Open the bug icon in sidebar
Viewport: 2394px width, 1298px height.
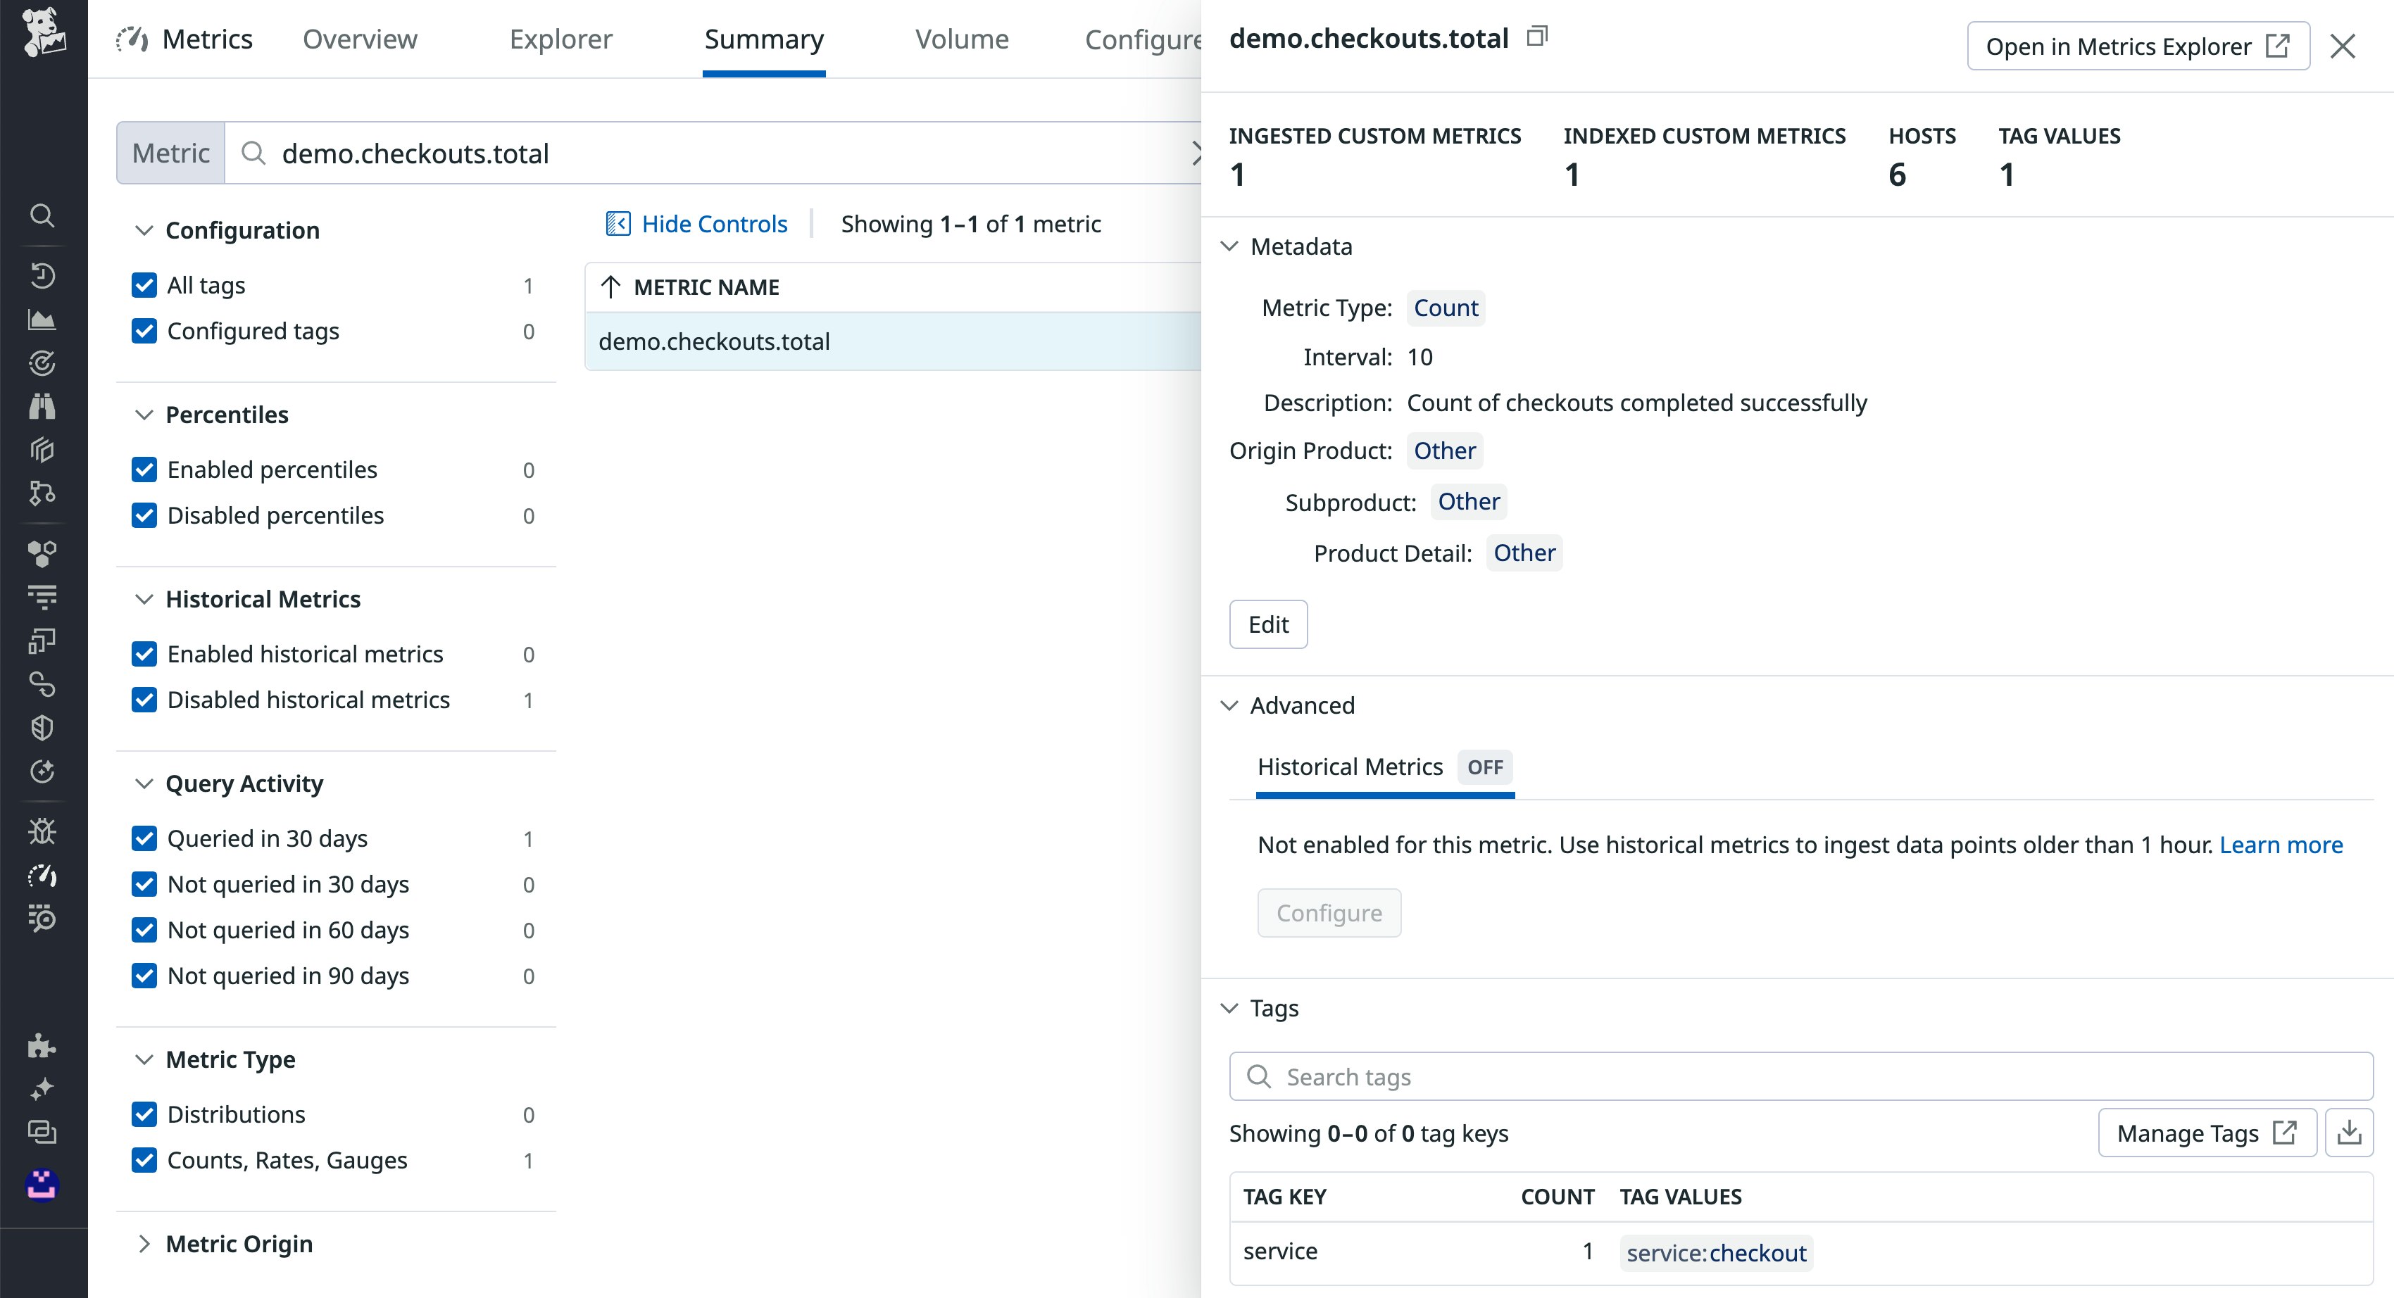coord(42,831)
